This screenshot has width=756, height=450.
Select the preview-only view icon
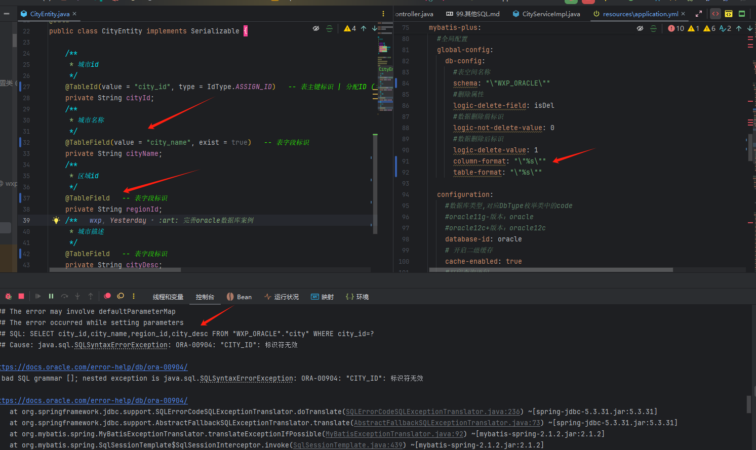[x=742, y=14]
